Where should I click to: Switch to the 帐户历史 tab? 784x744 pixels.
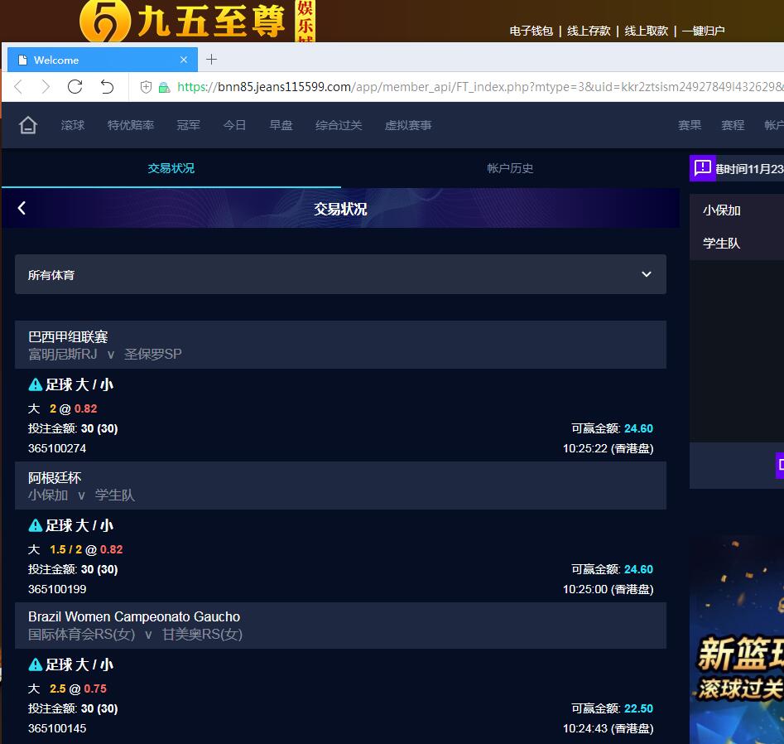coord(510,168)
